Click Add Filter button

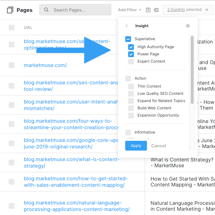(130, 10)
